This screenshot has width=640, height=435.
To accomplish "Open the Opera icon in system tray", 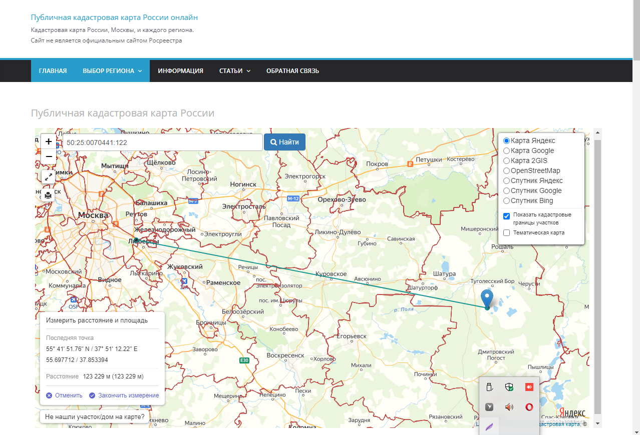I will tap(529, 407).
